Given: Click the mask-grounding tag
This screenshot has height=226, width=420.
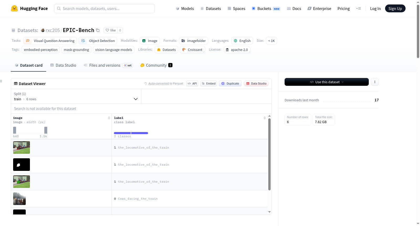Looking at the screenshot, I should 76,50.
